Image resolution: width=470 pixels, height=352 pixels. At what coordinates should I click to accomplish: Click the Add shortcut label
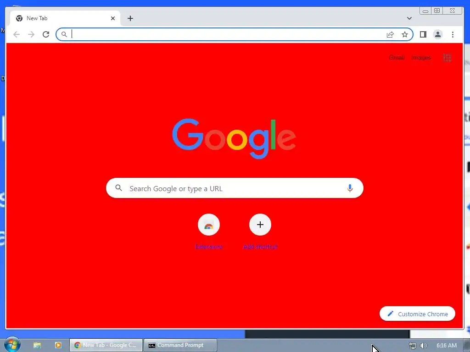(x=260, y=247)
